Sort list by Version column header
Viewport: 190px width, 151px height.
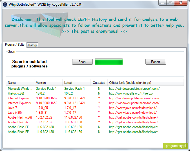48,83
